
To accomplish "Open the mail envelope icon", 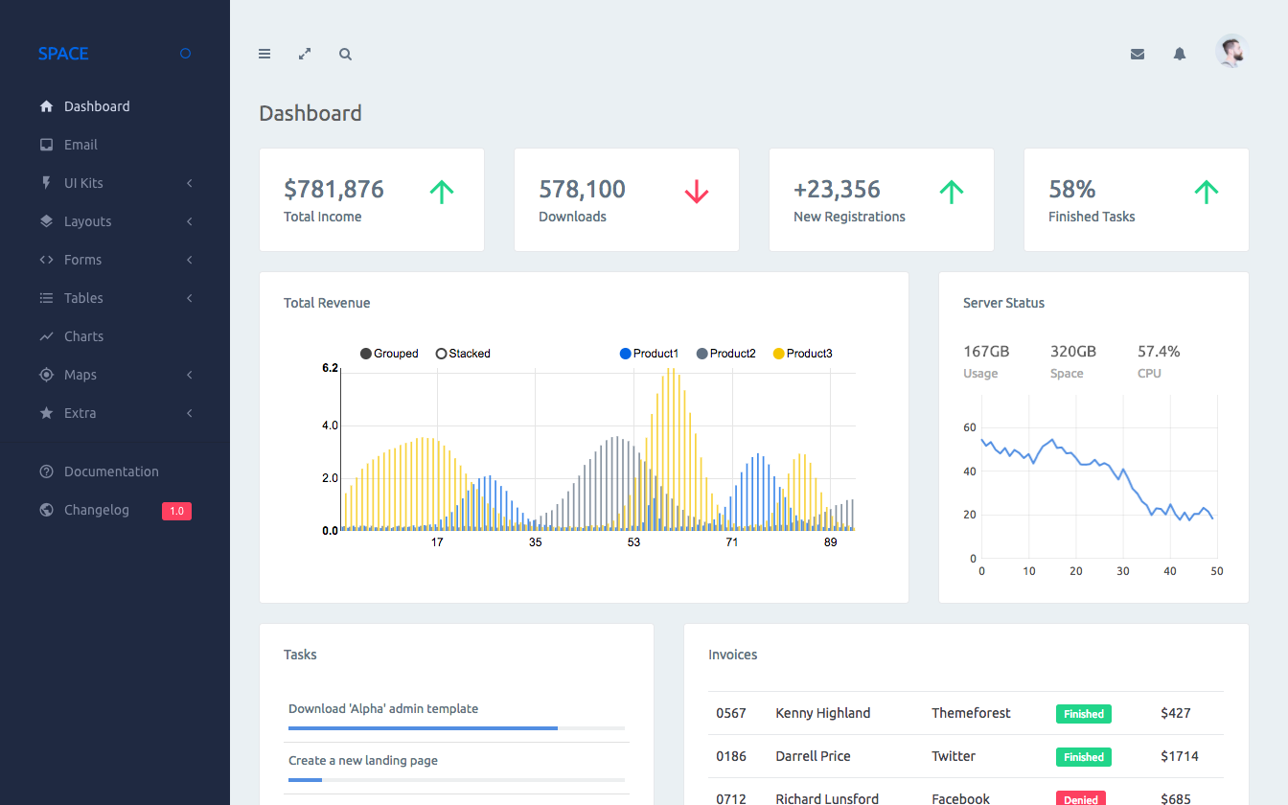I will click(1138, 55).
